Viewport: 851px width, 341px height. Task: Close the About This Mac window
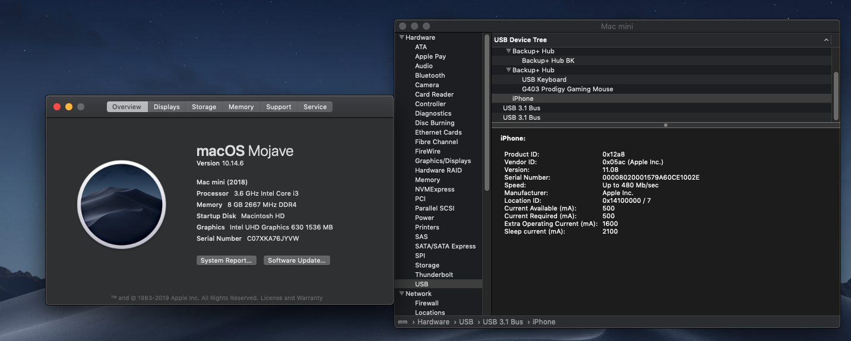pyautogui.click(x=57, y=107)
